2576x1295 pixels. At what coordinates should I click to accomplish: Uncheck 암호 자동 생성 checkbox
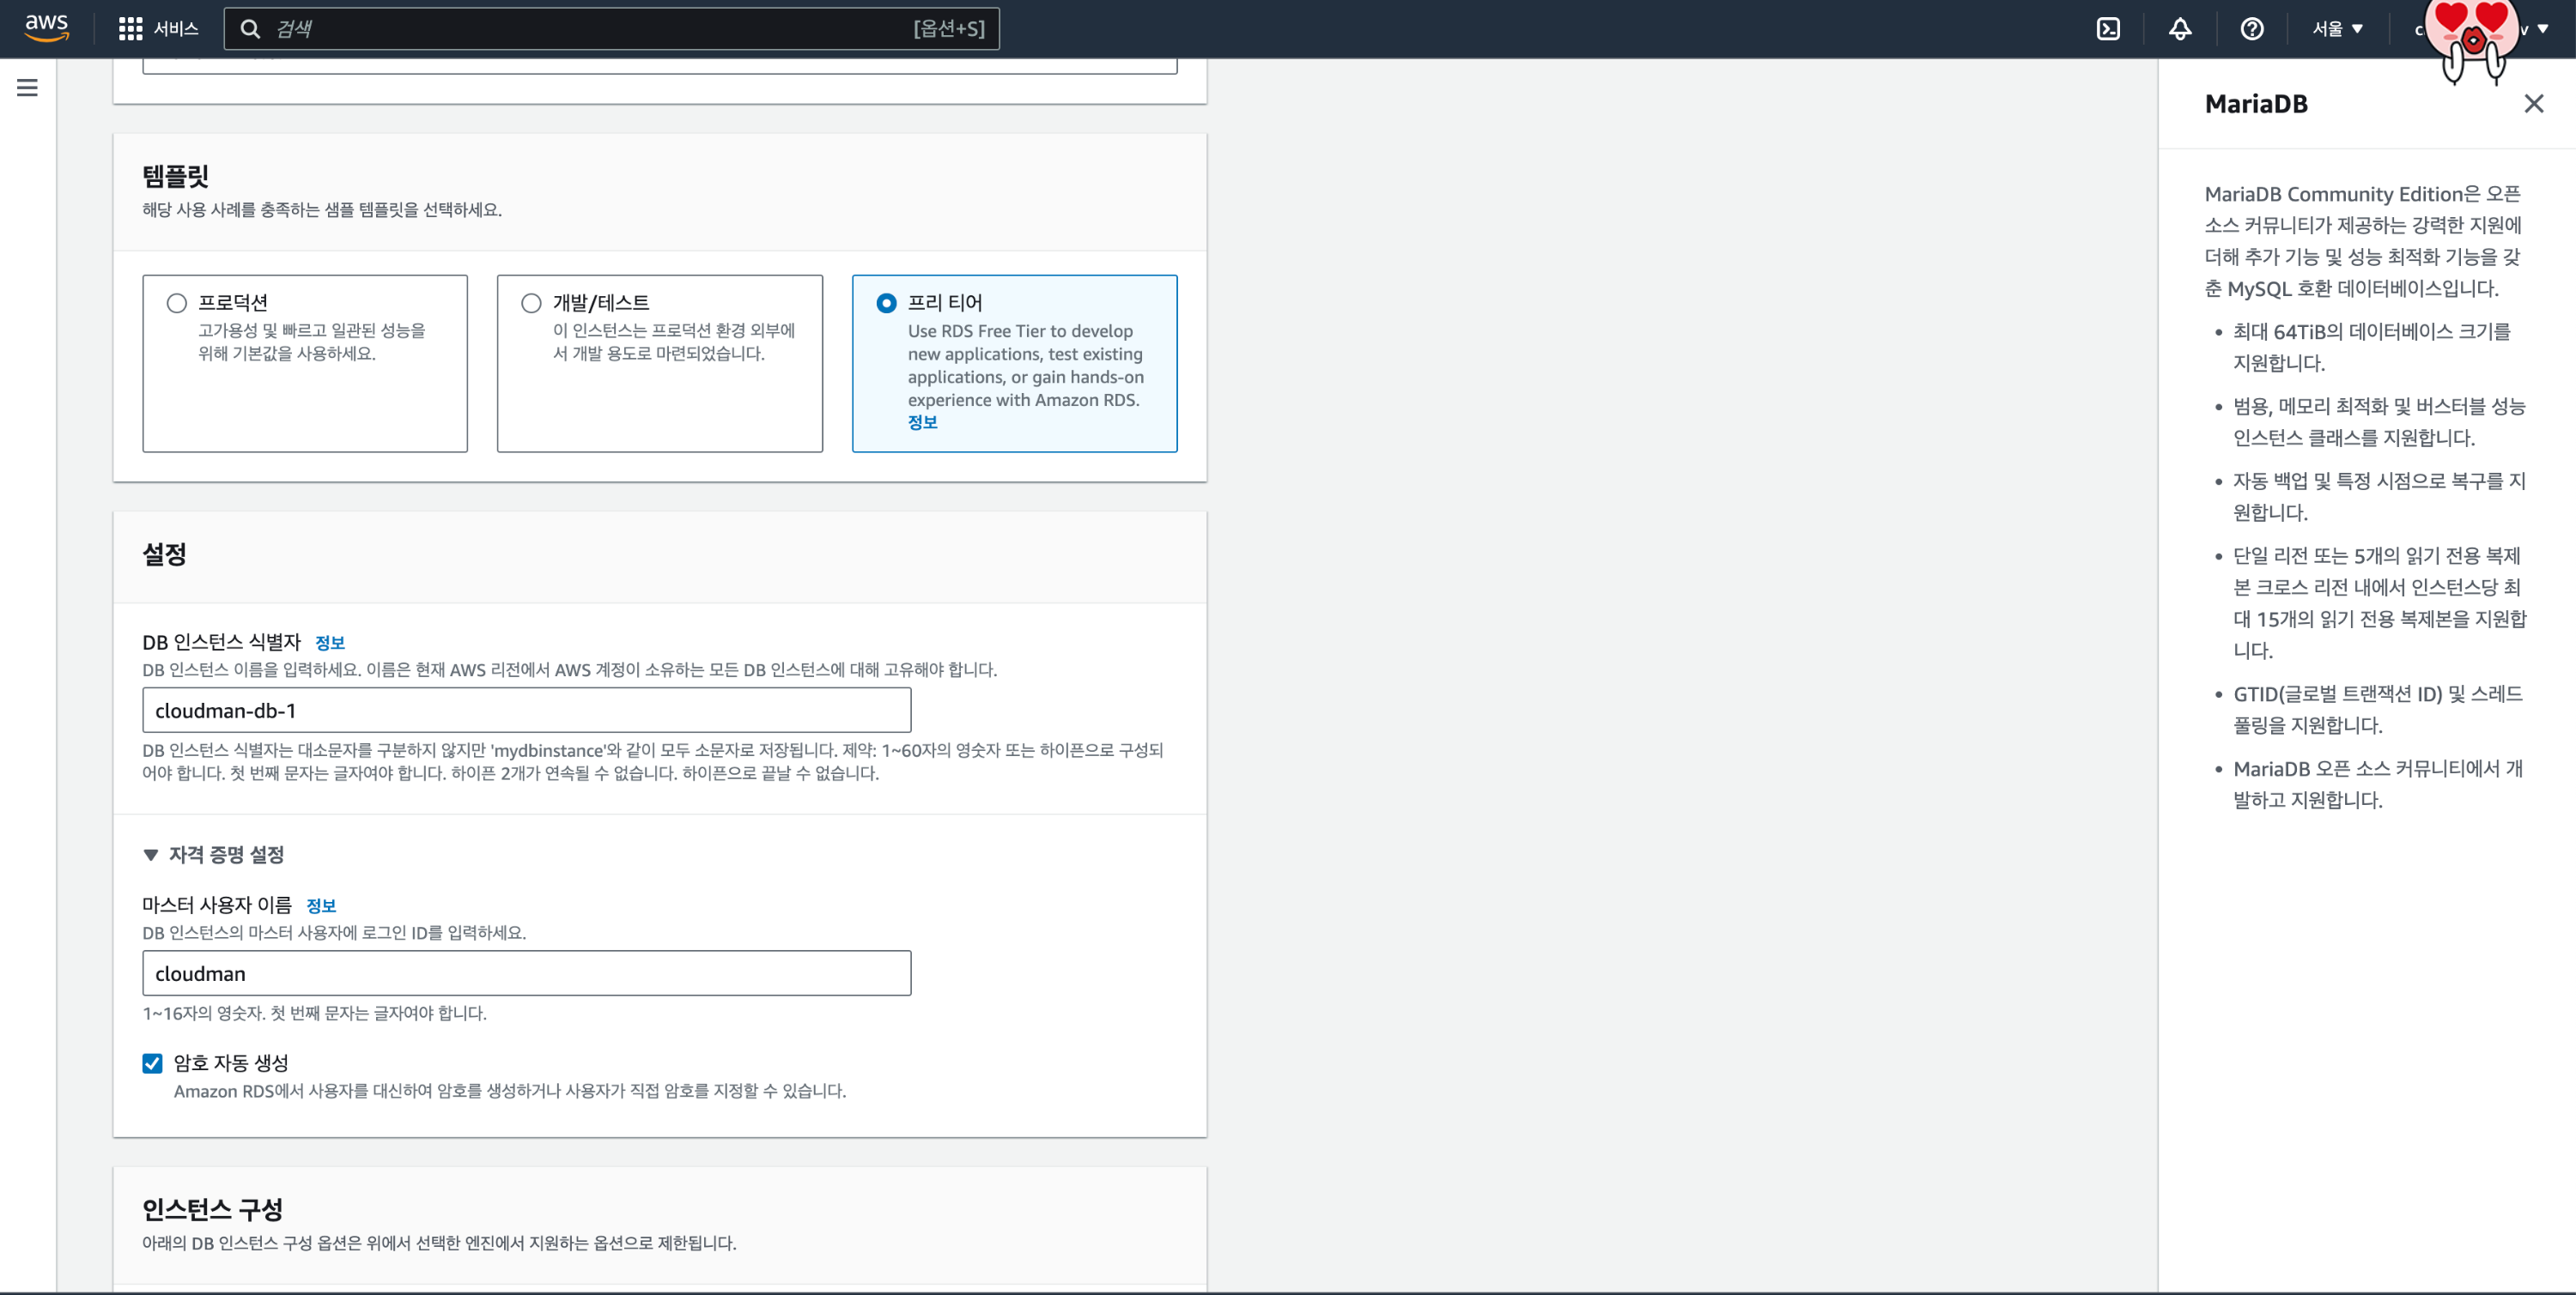click(x=152, y=1063)
